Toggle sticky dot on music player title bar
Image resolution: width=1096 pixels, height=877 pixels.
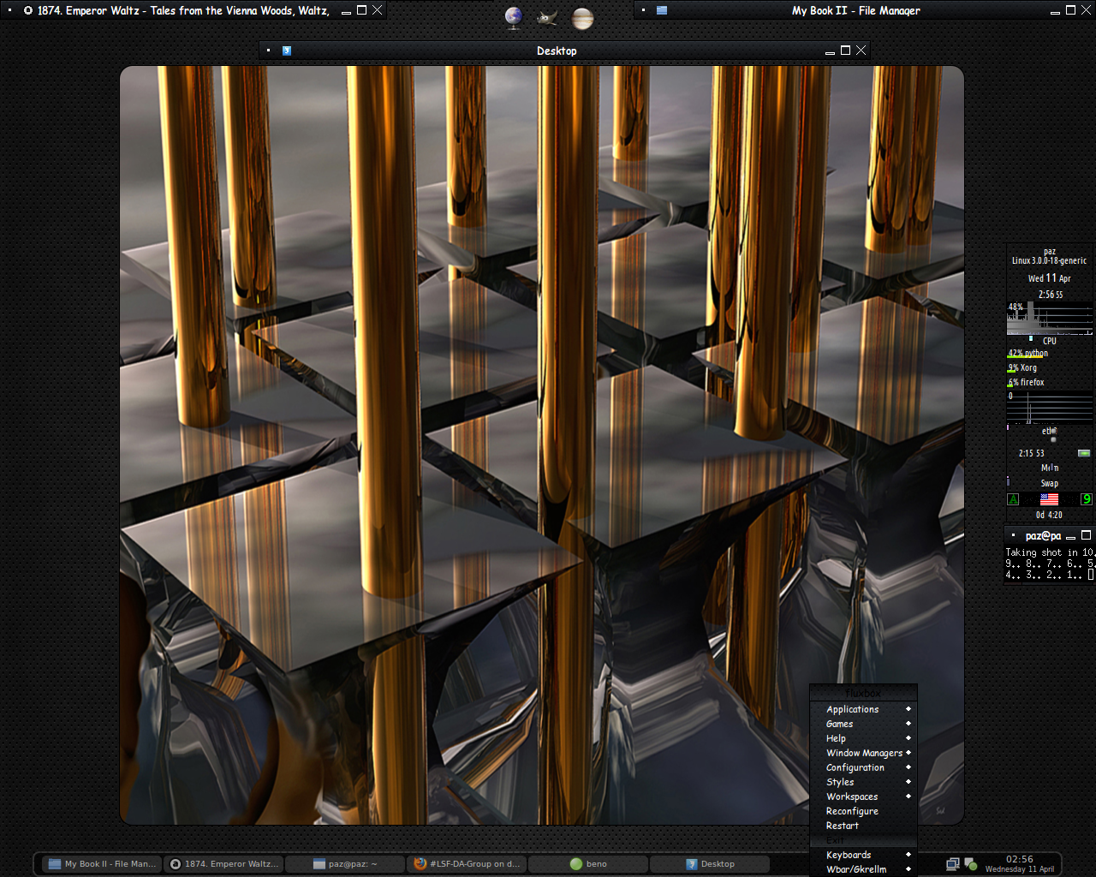10,10
